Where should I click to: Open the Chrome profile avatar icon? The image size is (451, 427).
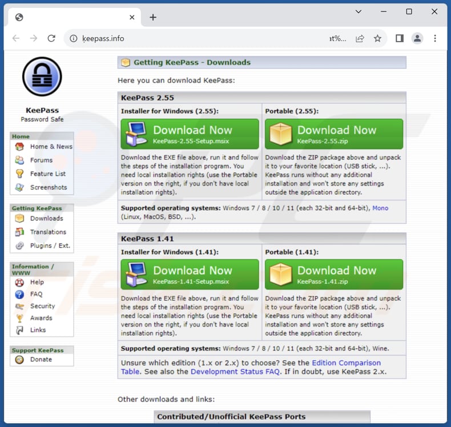tap(417, 38)
